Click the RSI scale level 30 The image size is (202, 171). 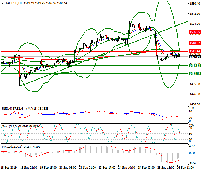190,118
